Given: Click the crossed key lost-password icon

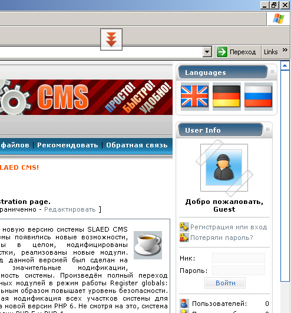Looking at the screenshot, I should point(184,238).
